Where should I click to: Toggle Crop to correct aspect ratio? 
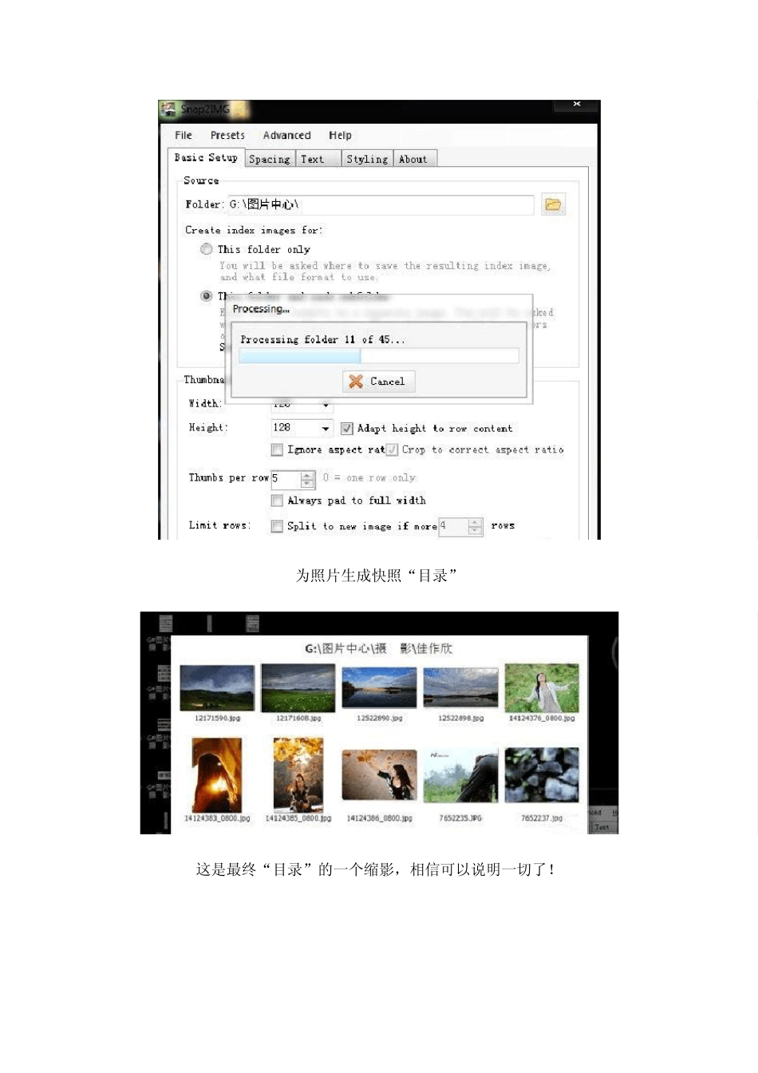click(x=392, y=450)
